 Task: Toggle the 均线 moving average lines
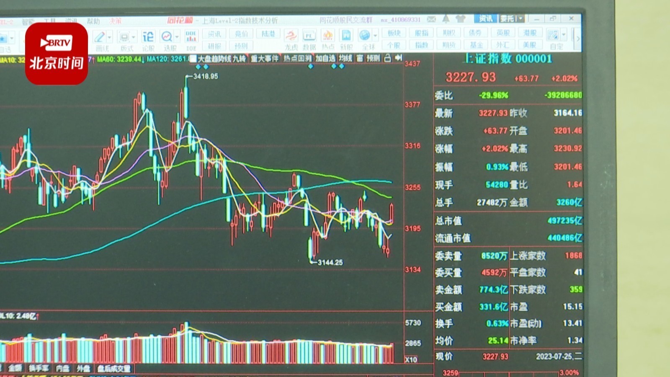tap(345, 58)
